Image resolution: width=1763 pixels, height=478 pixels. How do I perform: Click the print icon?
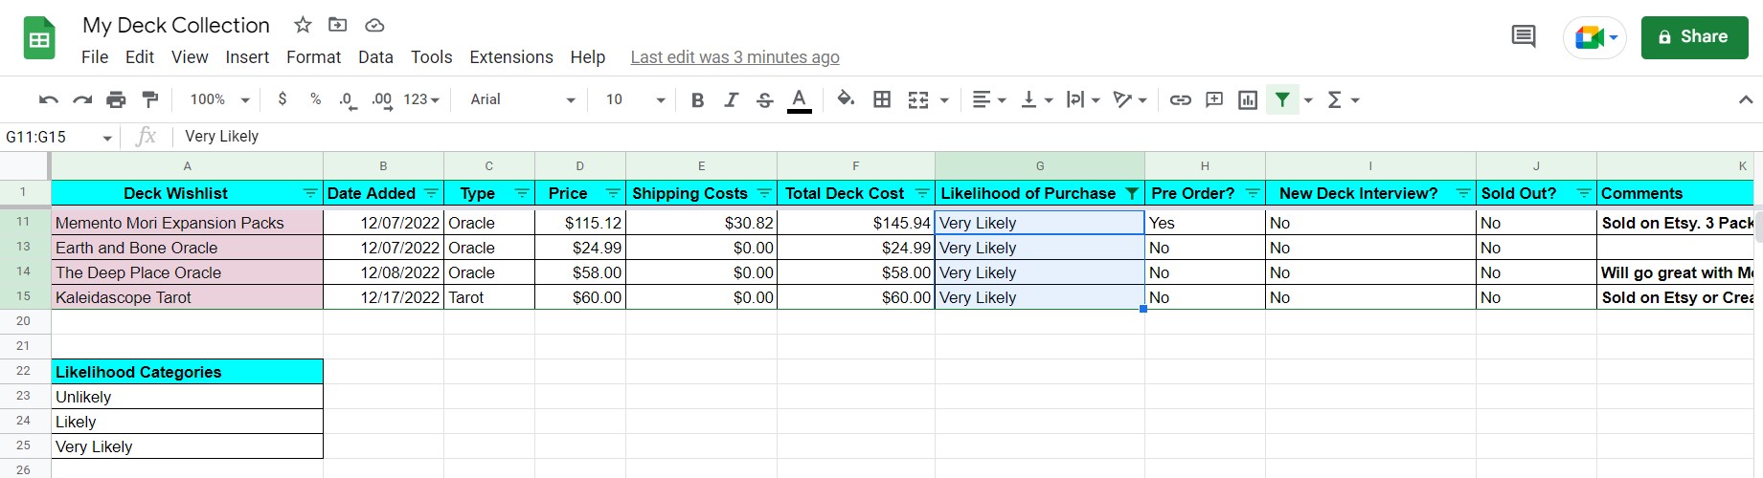coord(116,99)
